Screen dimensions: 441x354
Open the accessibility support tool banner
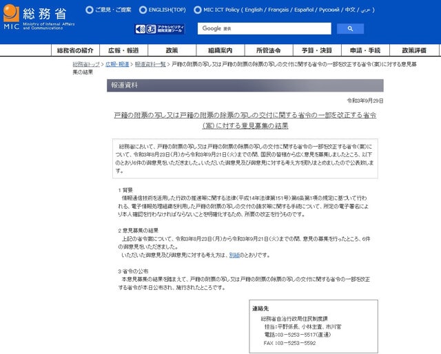pyautogui.click(x=159, y=29)
